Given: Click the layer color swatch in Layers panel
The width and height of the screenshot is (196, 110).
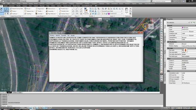Looking at the screenshot, I should tap(109, 13).
